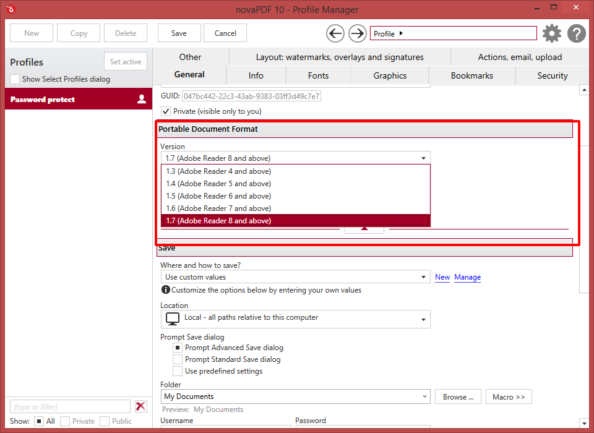The width and height of the screenshot is (594, 433).
Task: Toggle the All filter checkbox
Action: click(38, 421)
